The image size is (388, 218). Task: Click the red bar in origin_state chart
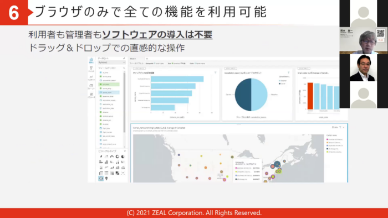[310, 96]
